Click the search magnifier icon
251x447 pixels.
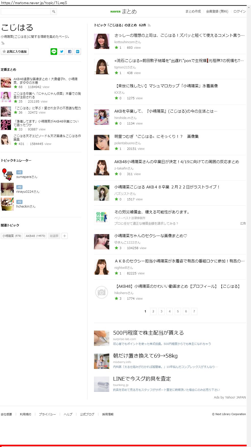tap(54, 11)
